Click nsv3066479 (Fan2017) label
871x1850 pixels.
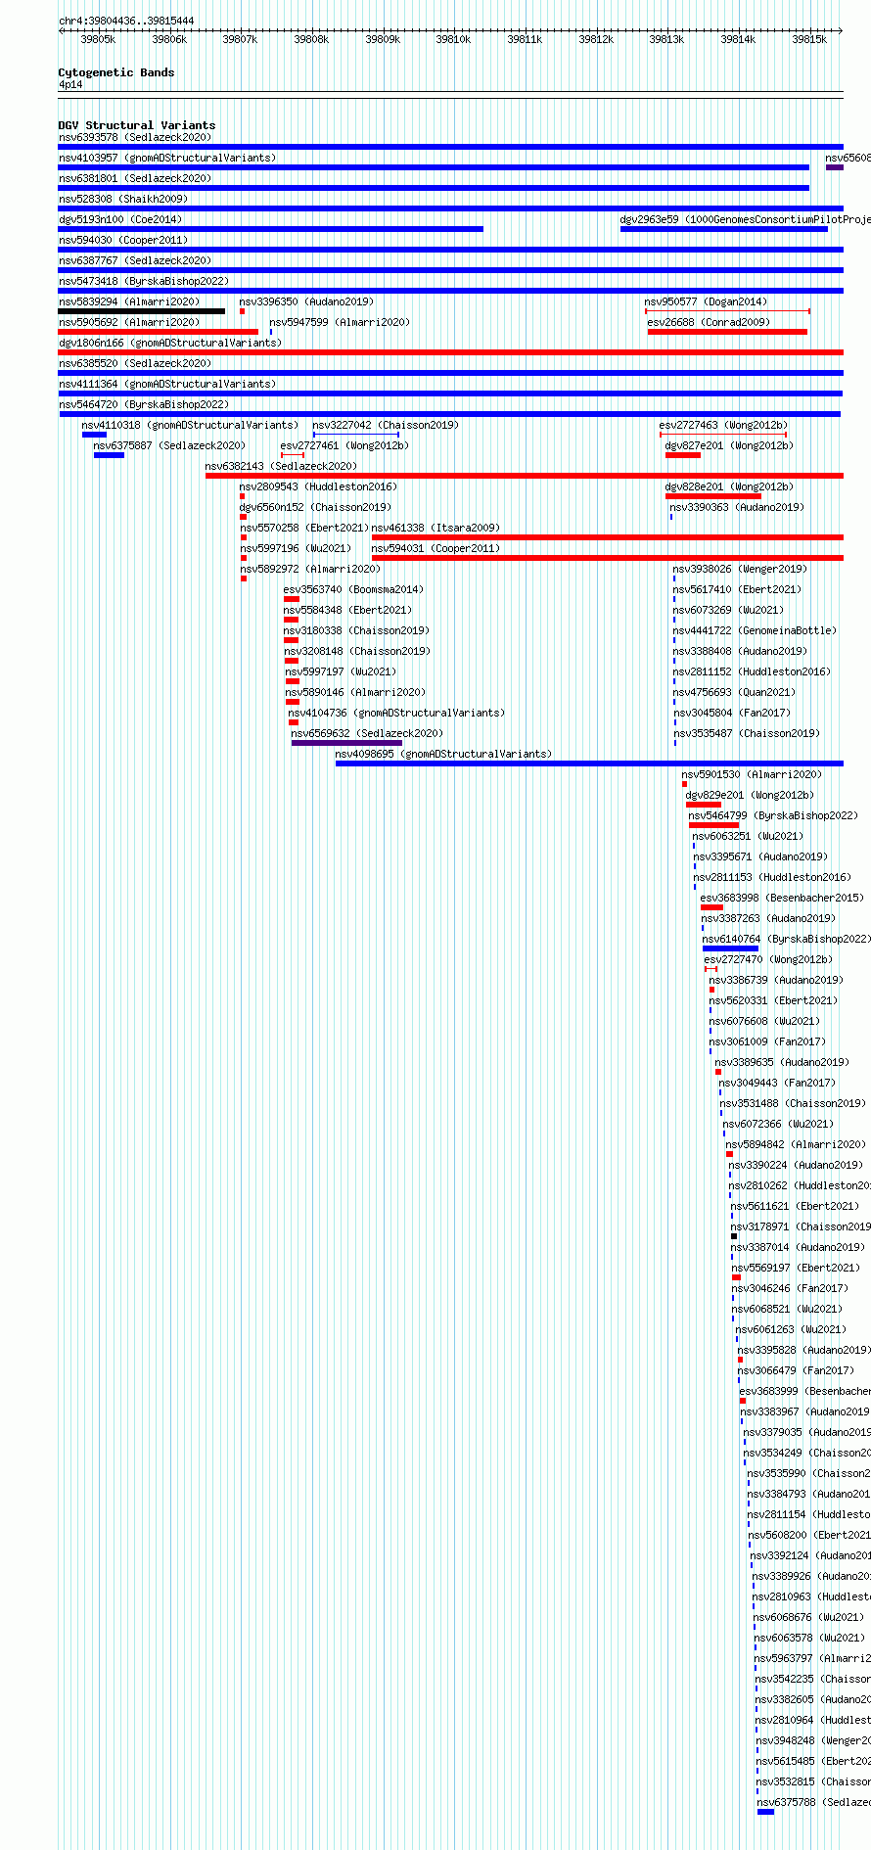[x=797, y=1370]
